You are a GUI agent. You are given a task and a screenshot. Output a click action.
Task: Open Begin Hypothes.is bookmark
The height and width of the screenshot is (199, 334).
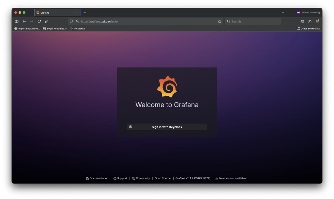(54, 28)
